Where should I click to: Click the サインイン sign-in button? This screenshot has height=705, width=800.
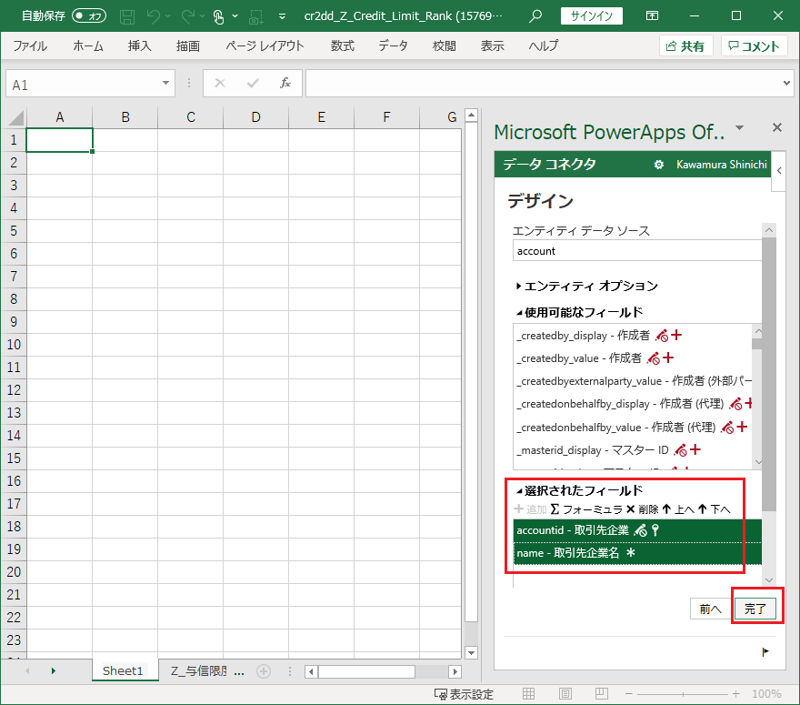click(x=592, y=15)
